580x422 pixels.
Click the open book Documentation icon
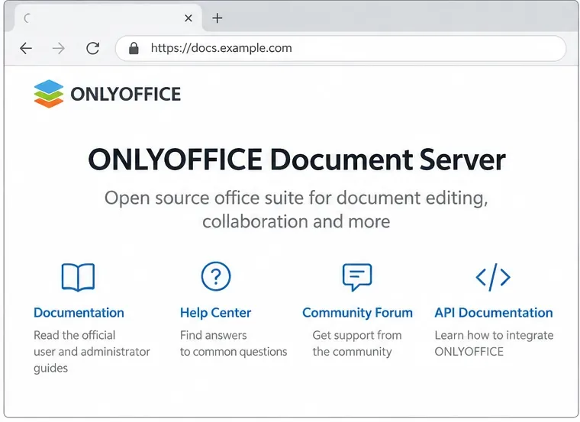[78, 277]
